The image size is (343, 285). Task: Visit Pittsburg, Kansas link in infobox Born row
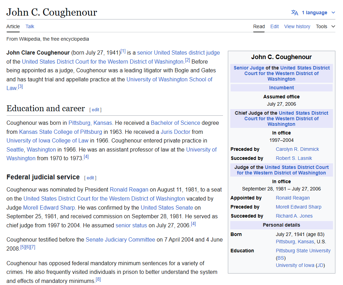(295, 242)
